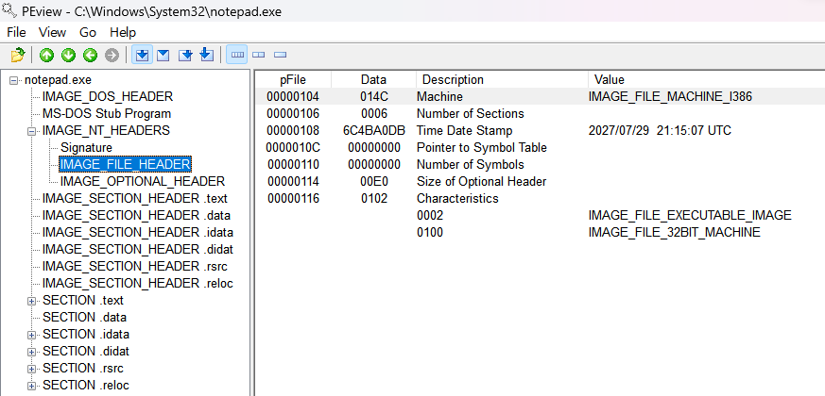Click the Time Date Stamp description
Image resolution: width=825 pixels, height=396 pixels.
tap(464, 130)
